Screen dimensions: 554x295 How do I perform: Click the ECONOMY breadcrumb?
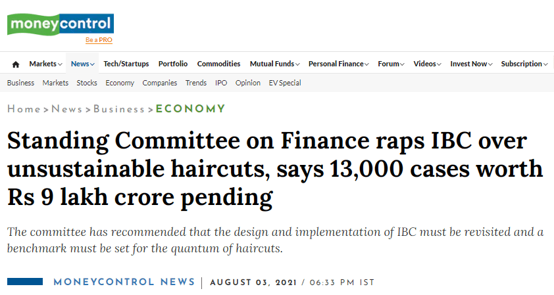[x=190, y=109]
